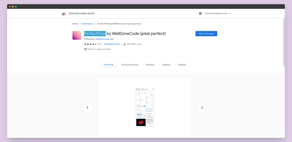The image size is (292, 142).
Task: Open the welldonecode.com link
Action: 105,39
